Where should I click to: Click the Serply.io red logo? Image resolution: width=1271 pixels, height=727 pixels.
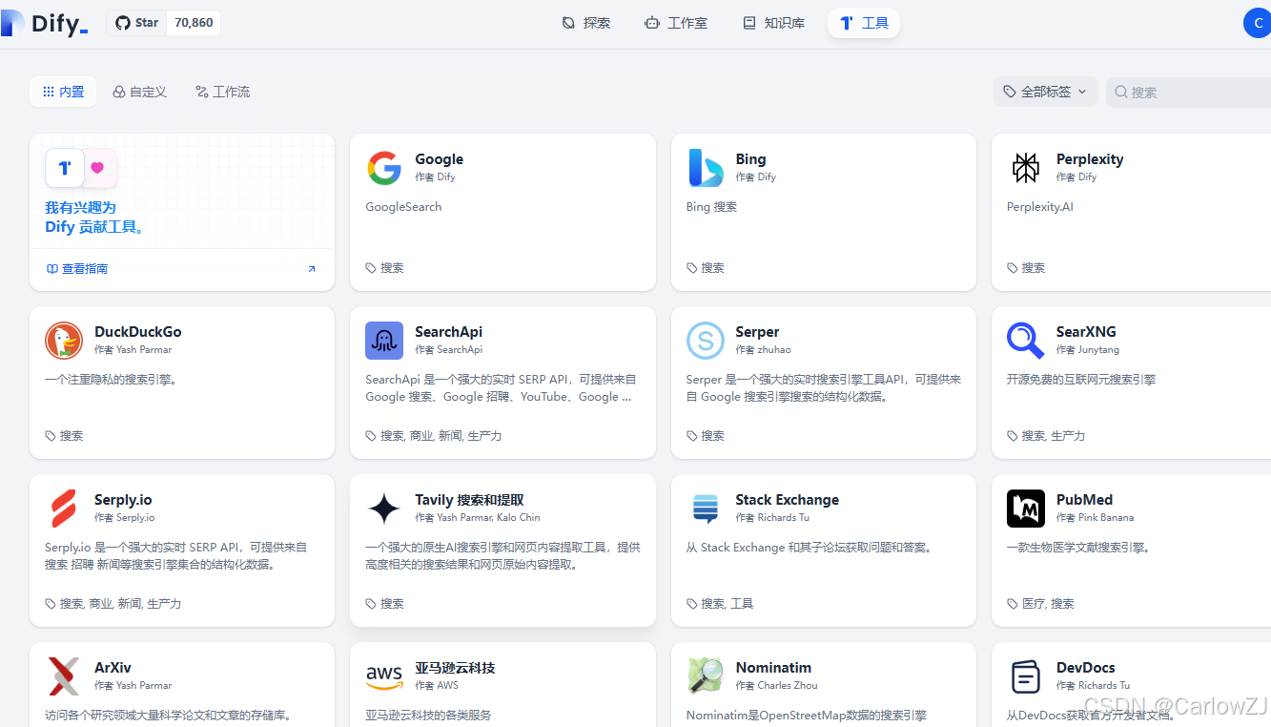point(64,509)
